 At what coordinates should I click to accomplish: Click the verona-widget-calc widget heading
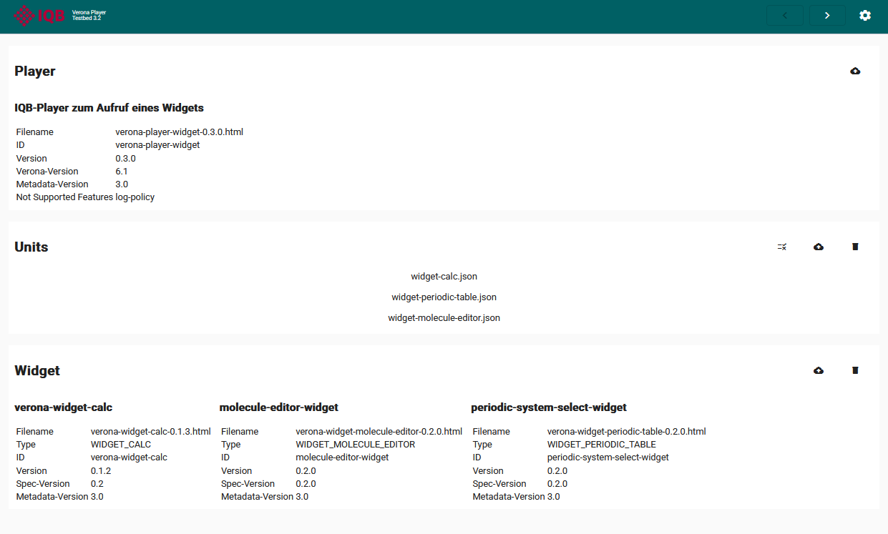click(64, 407)
